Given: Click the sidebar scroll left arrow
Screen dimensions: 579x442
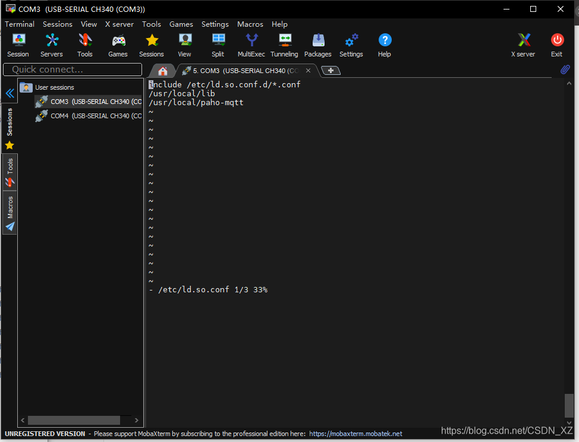Looking at the screenshot, I should tap(23, 420).
